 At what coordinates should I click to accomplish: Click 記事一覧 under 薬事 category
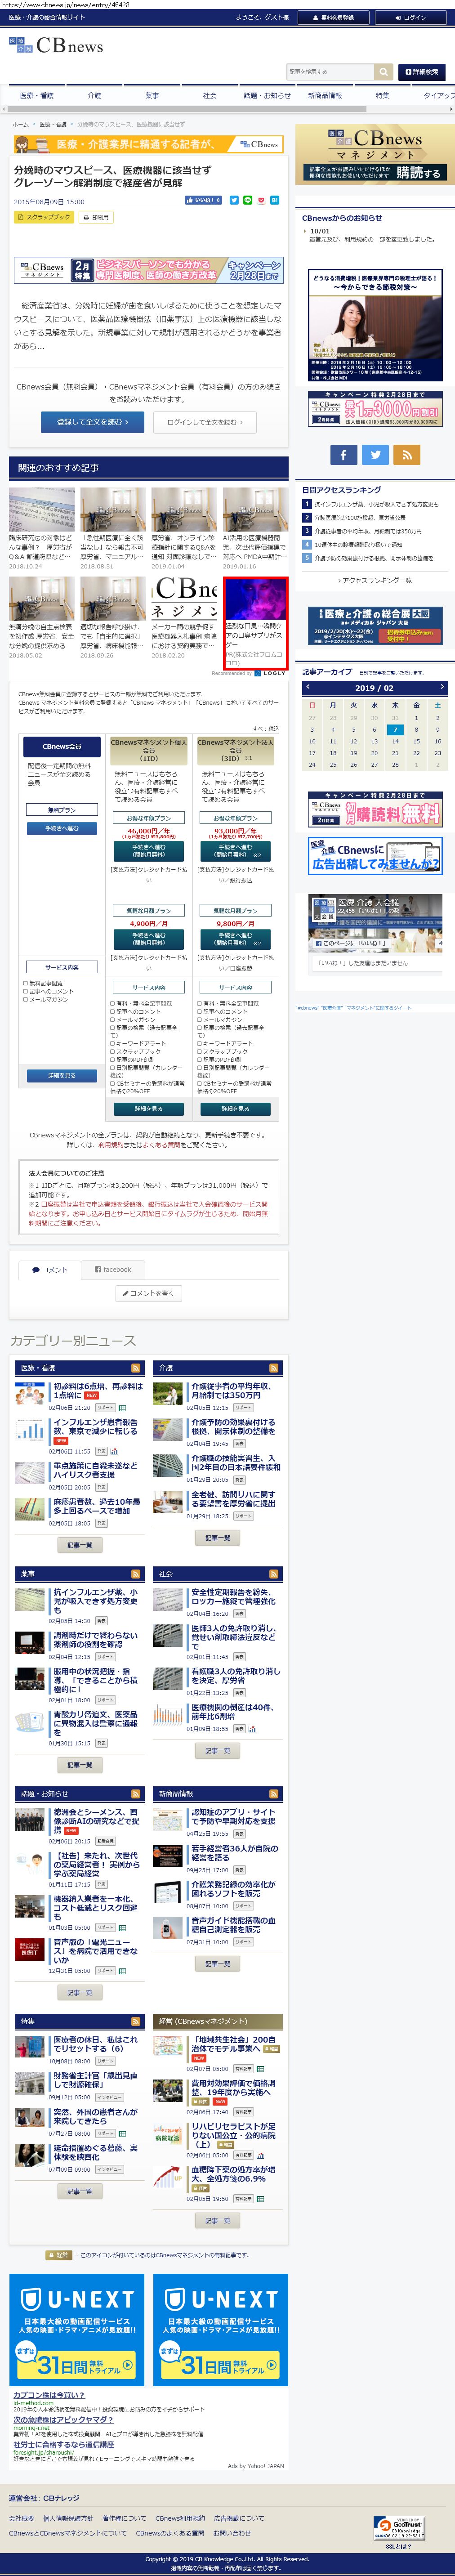pyautogui.click(x=79, y=1765)
